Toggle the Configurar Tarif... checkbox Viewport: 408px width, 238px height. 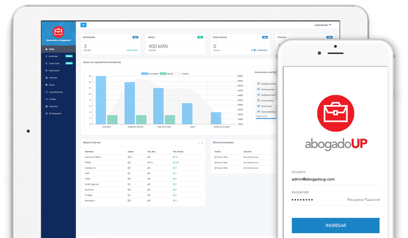(258, 95)
